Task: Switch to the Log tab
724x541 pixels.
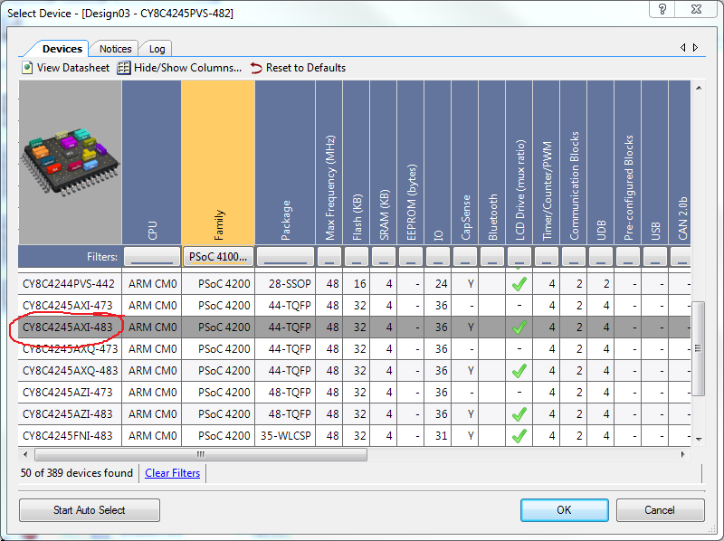Action: coord(157,49)
